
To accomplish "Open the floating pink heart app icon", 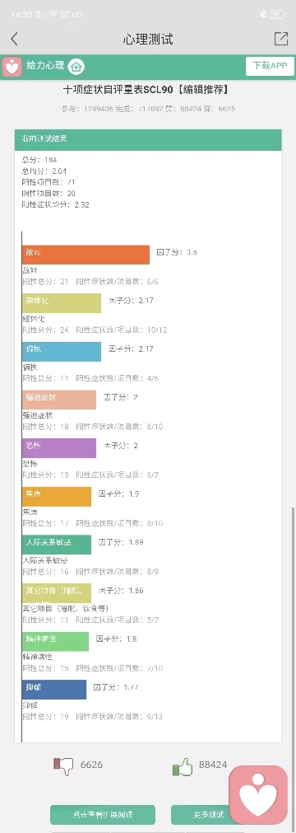I will 258,795.
